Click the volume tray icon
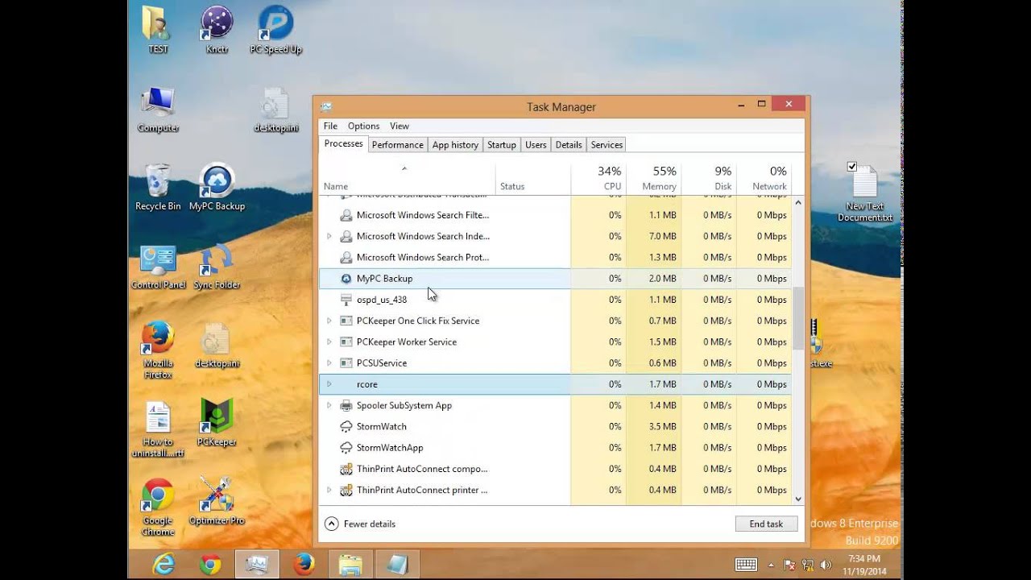This screenshot has width=1031, height=580. [824, 565]
